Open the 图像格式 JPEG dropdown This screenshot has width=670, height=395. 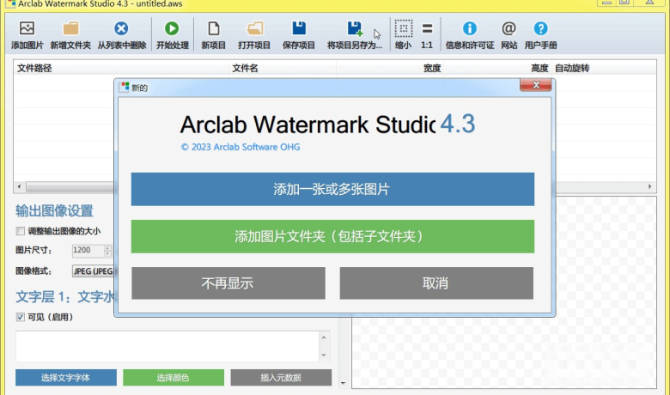[x=93, y=271]
